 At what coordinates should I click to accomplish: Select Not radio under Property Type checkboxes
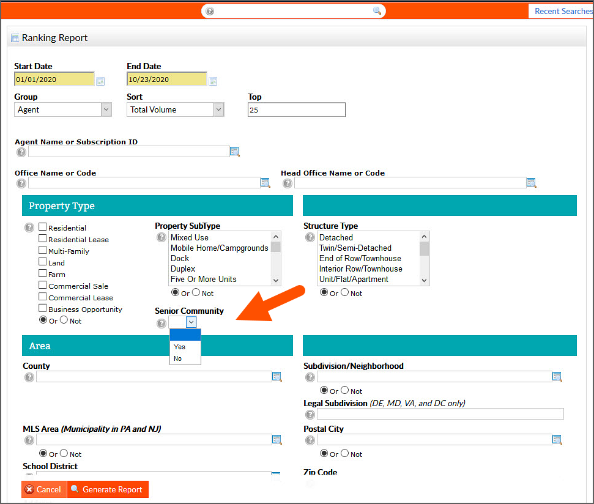(x=64, y=320)
